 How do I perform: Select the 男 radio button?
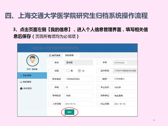tap(68, 71)
